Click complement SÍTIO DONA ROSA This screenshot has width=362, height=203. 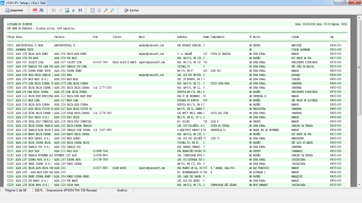click(x=220, y=84)
